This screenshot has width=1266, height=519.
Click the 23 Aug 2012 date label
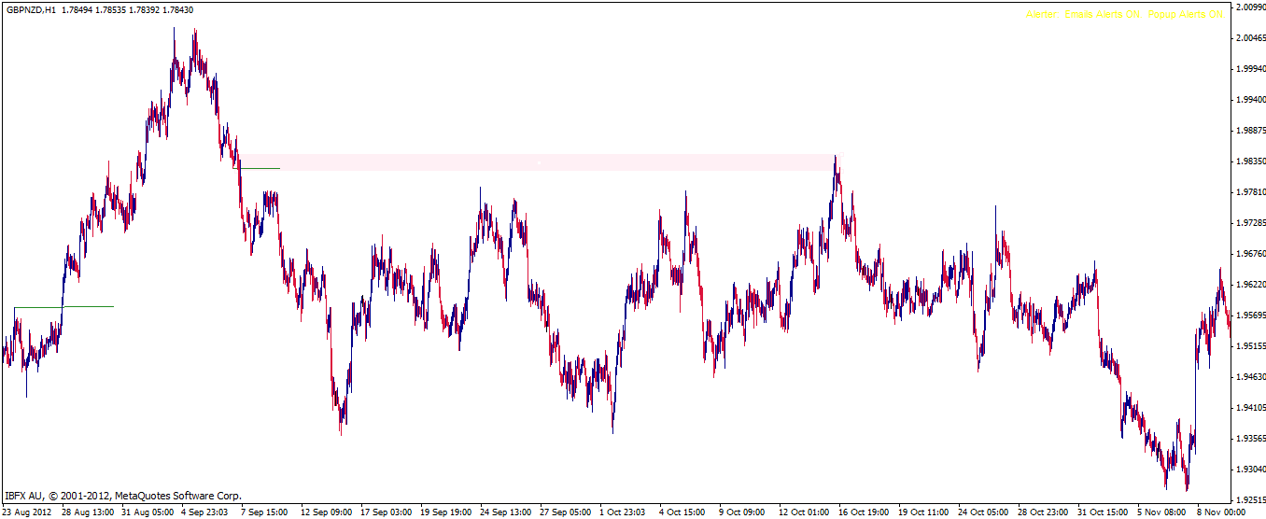click(x=26, y=512)
